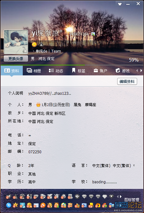The height and width of the screenshot is (213, 144).
Task: Click the smiley face level icon
Action: [34, 44]
